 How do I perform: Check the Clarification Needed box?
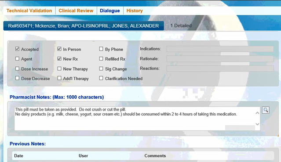point(101,78)
